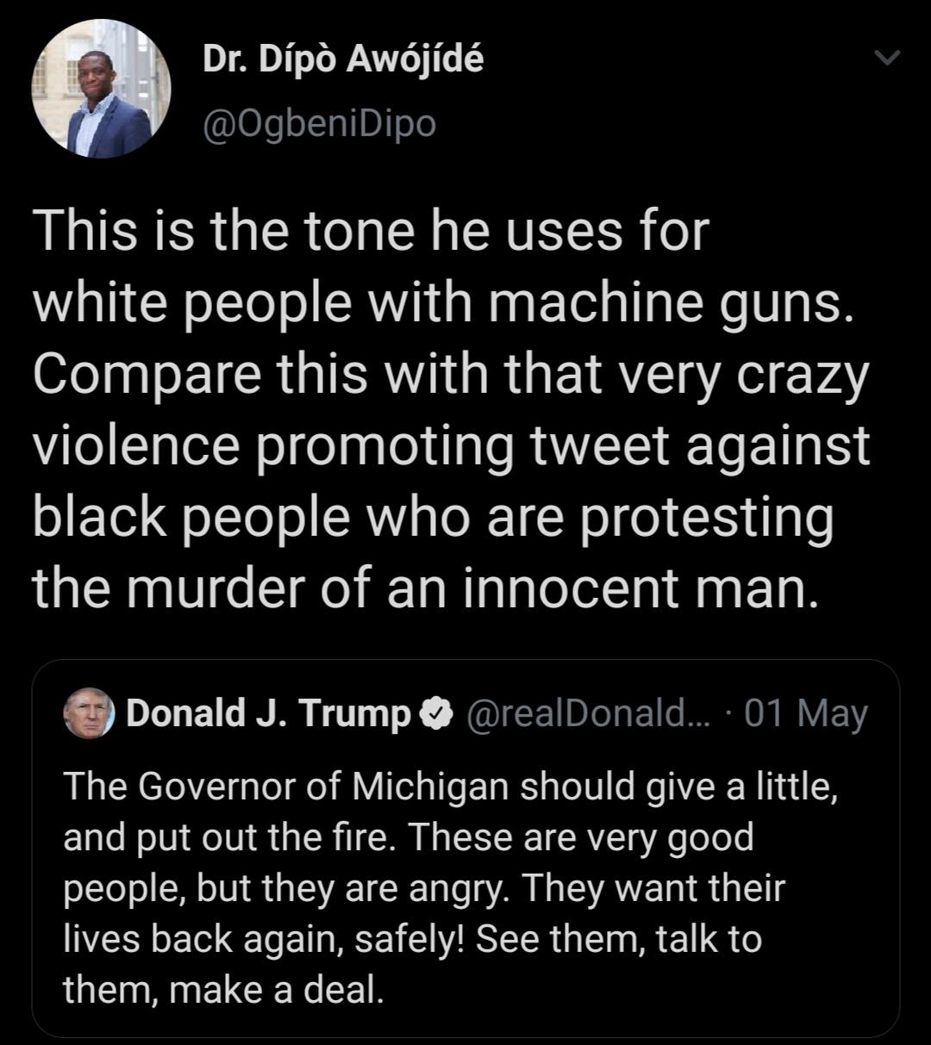This screenshot has height=1045, width=931.
Task: Click the small avatar in the quoted tweet
Action: (89, 713)
